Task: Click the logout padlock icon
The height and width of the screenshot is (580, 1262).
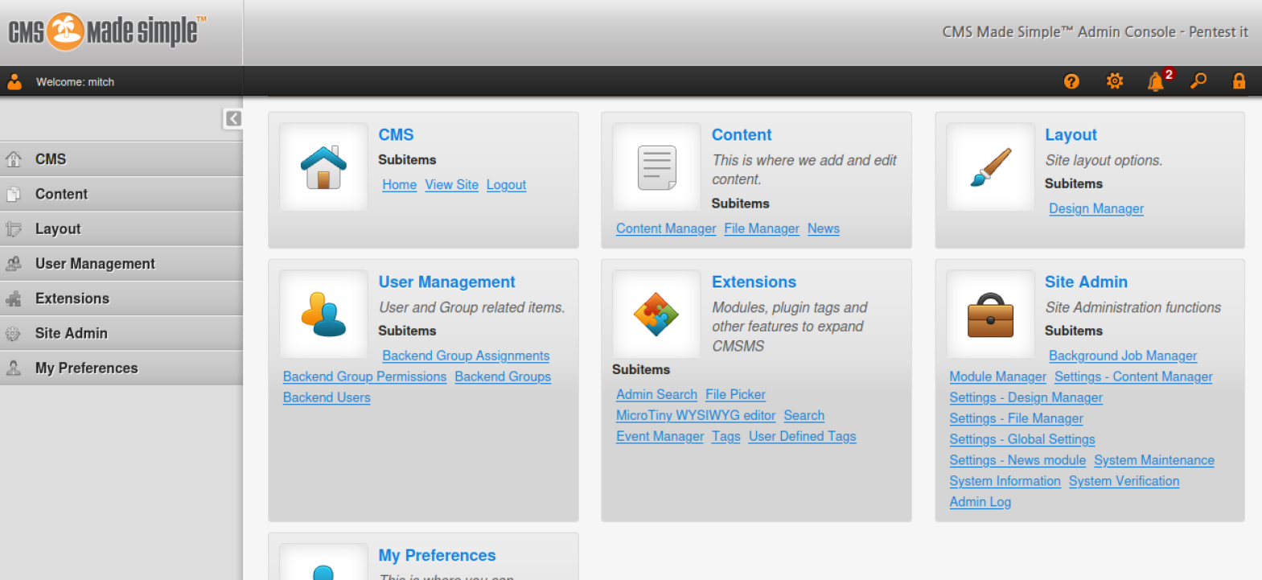Action: click(x=1239, y=81)
